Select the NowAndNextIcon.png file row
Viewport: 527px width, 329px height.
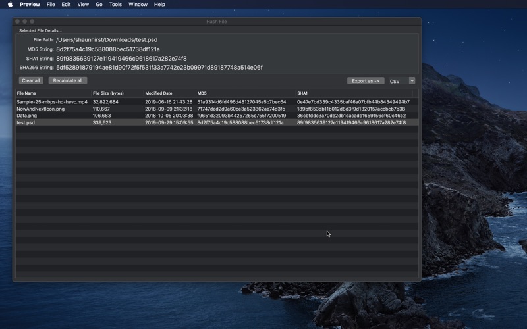click(x=217, y=109)
